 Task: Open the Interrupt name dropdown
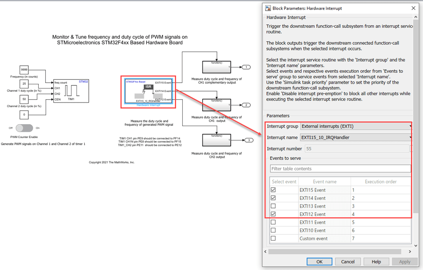pos(356,137)
